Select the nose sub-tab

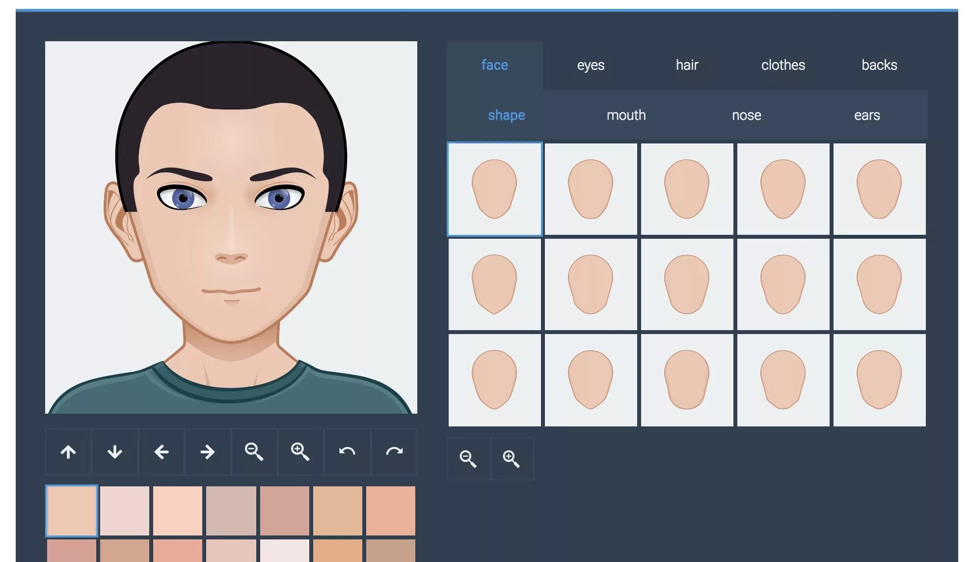(x=746, y=115)
